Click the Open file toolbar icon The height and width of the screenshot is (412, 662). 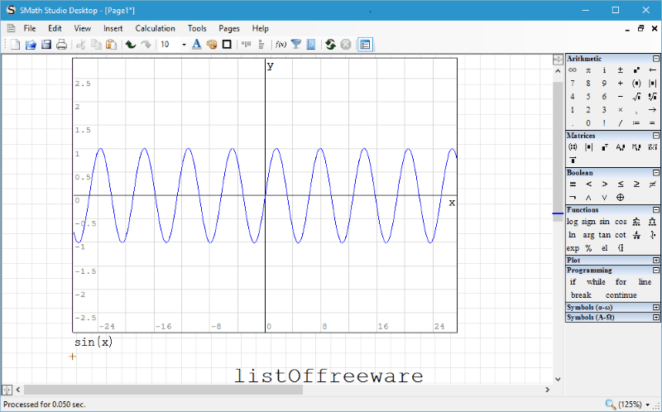(x=31, y=45)
